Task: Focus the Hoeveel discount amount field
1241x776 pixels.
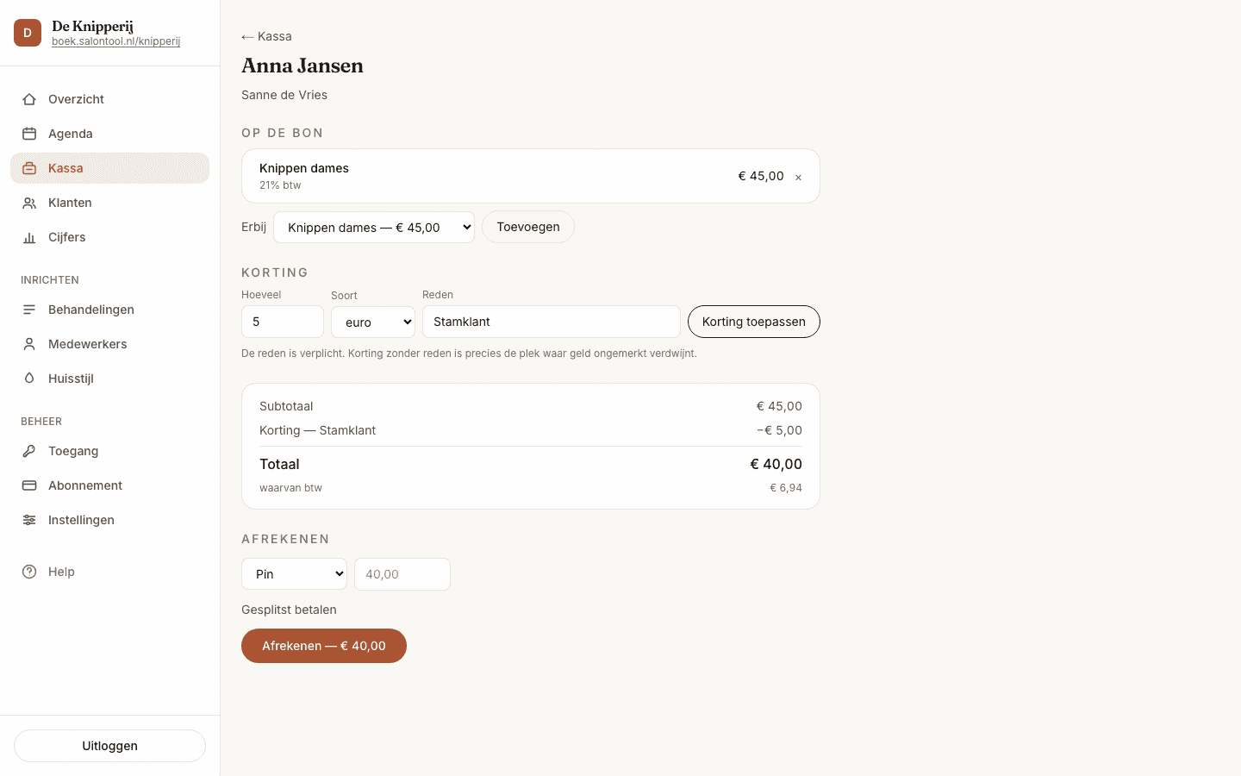Action: (283, 322)
